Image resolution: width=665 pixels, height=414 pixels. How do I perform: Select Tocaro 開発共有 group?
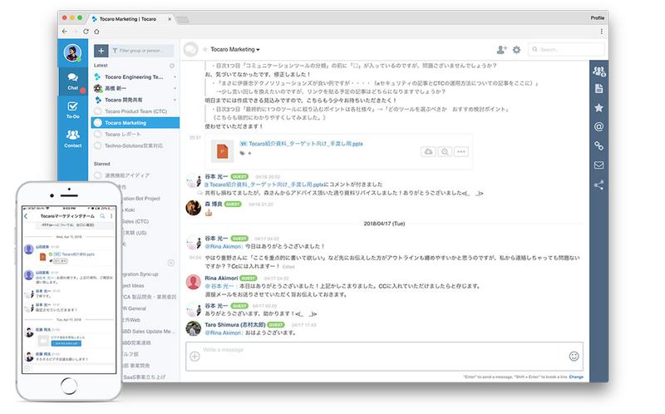tap(135, 100)
